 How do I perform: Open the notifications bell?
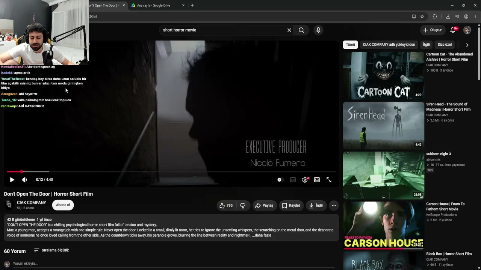coord(453,30)
